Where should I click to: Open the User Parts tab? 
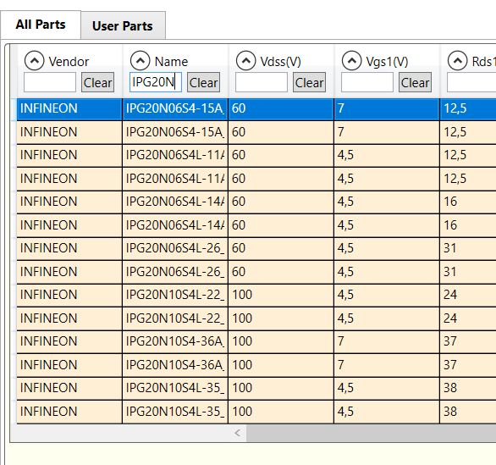pos(123,25)
